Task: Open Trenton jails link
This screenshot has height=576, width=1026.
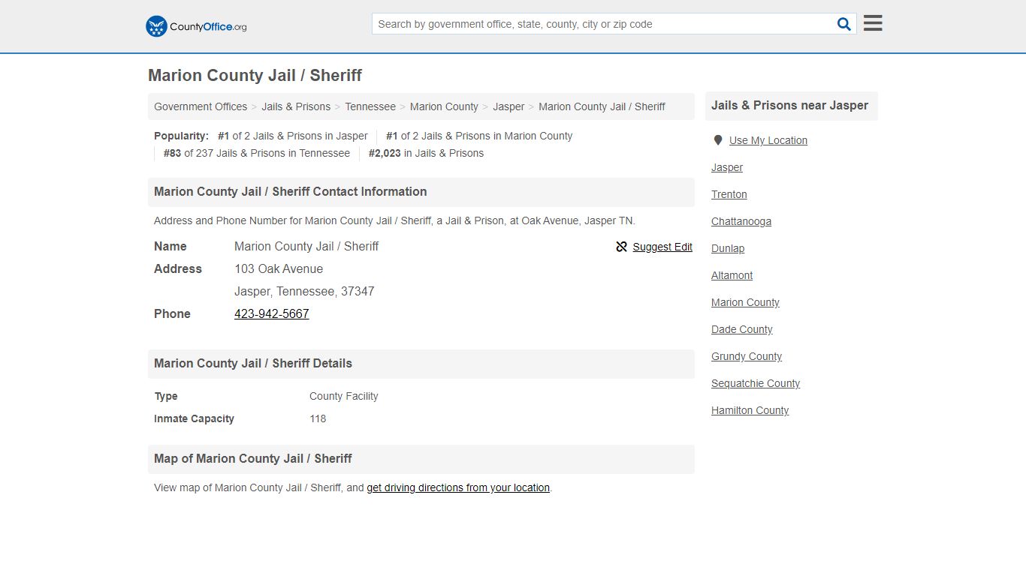Action: point(729,194)
